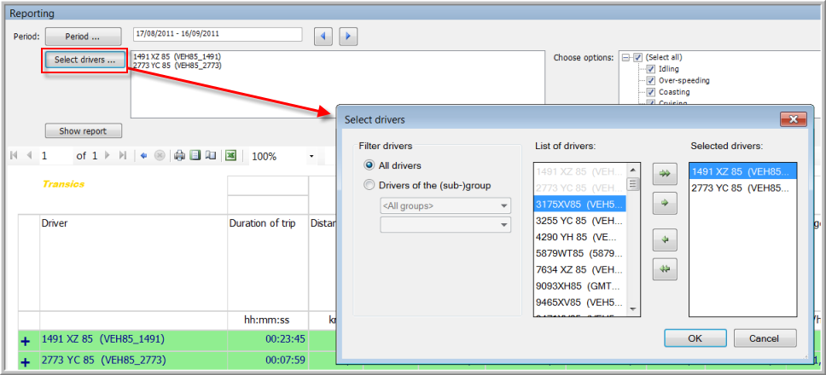Go back with blue arrow in report toolbar
The image size is (826, 375).
click(143, 156)
